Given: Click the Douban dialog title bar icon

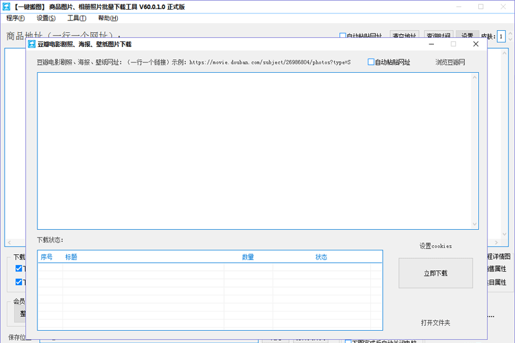Looking at the screenshot, I should tap(32, 44).
